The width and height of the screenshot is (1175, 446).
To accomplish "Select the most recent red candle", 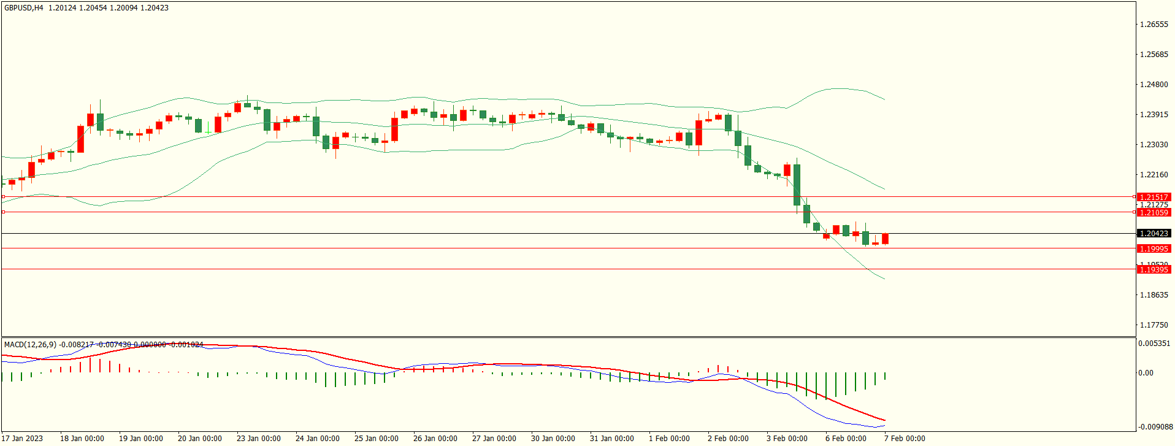I will (885, 239).
